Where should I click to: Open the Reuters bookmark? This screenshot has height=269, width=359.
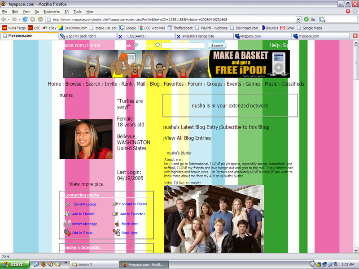(x=269, y=28)
